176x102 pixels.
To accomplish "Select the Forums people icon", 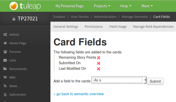I will tap(5, 52).
